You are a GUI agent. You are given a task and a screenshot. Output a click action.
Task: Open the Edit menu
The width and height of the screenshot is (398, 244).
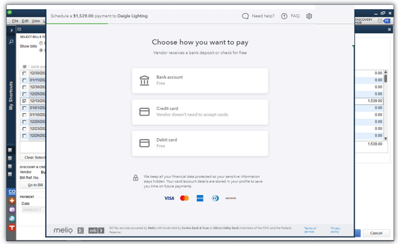pos(25,21)
